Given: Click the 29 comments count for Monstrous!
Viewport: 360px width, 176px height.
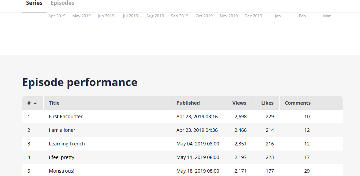Looking at the screenshot, I should [x=307, y=171].
